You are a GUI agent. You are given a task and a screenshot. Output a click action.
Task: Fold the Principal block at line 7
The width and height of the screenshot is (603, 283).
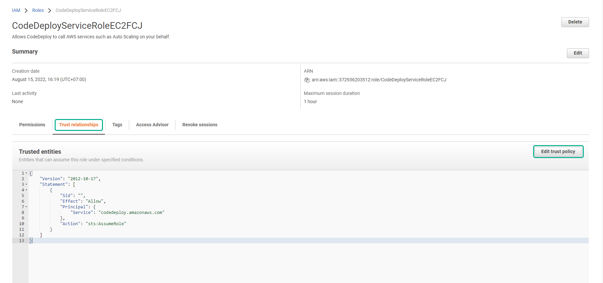coord(26,207)
